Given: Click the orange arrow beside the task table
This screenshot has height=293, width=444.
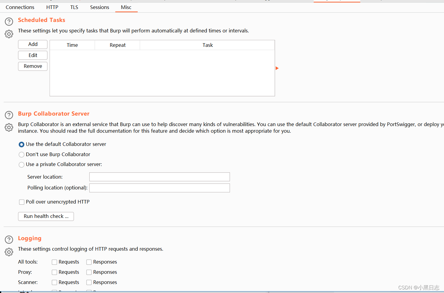Looking at the screenshot, I should tap(277, 68).
